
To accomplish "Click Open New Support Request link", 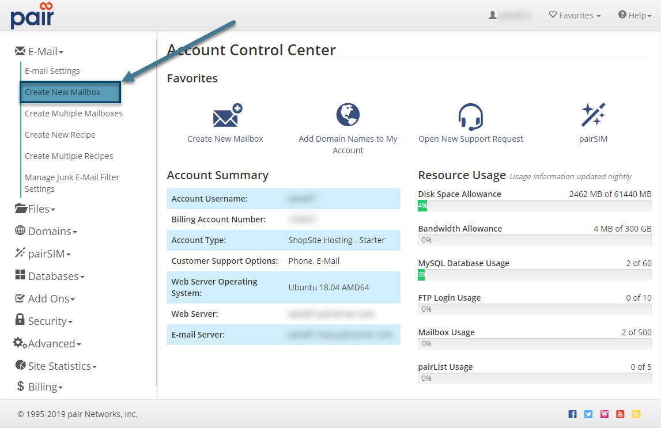I will pos(470,139).
